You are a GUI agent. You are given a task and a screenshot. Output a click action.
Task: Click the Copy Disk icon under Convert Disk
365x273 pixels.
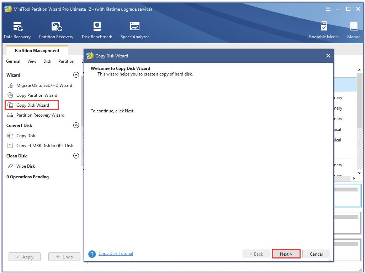10,135
